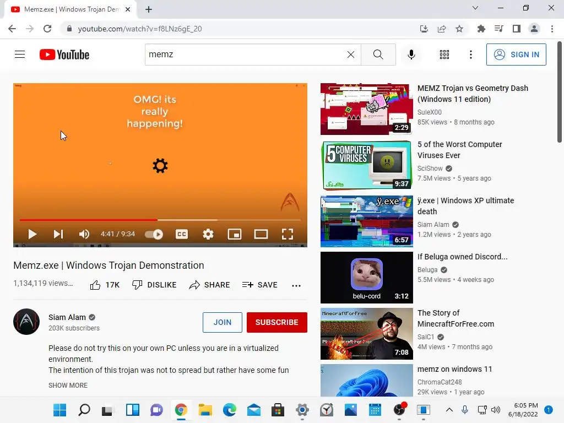Open Siam Alam channel avatar
This screenshot has width=564, height=423.
(26, 322)
